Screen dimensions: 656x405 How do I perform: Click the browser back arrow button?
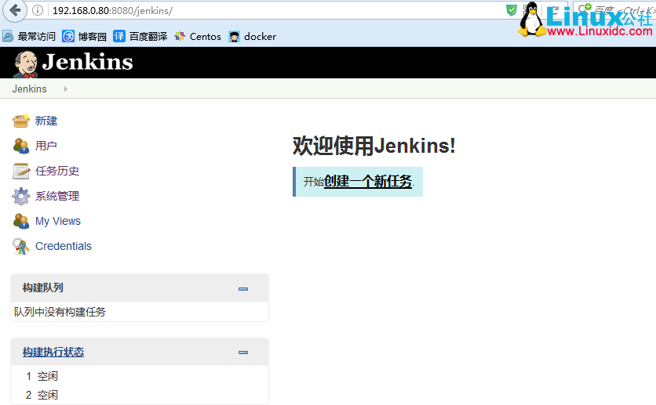pos(15,10)
